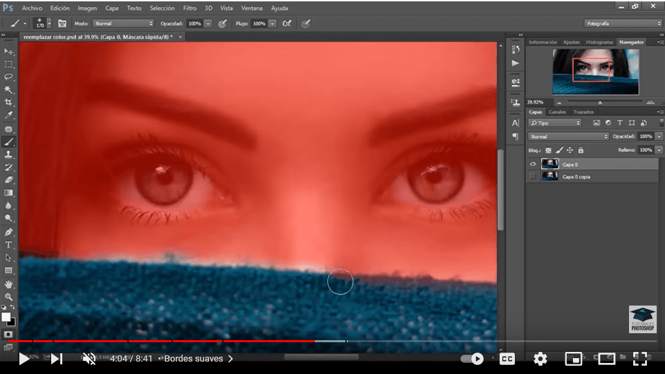Viewport: 665px width, 374px height.
Task: Click the lock all padlock icon
Action: (x=581, y=150)
